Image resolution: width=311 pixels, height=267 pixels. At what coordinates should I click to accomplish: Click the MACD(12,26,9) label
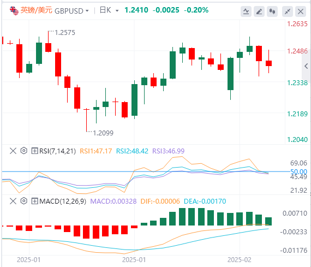click(63, 201)
